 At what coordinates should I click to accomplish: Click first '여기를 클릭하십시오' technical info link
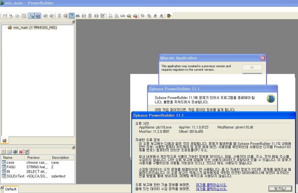click(x=211, y=185)
